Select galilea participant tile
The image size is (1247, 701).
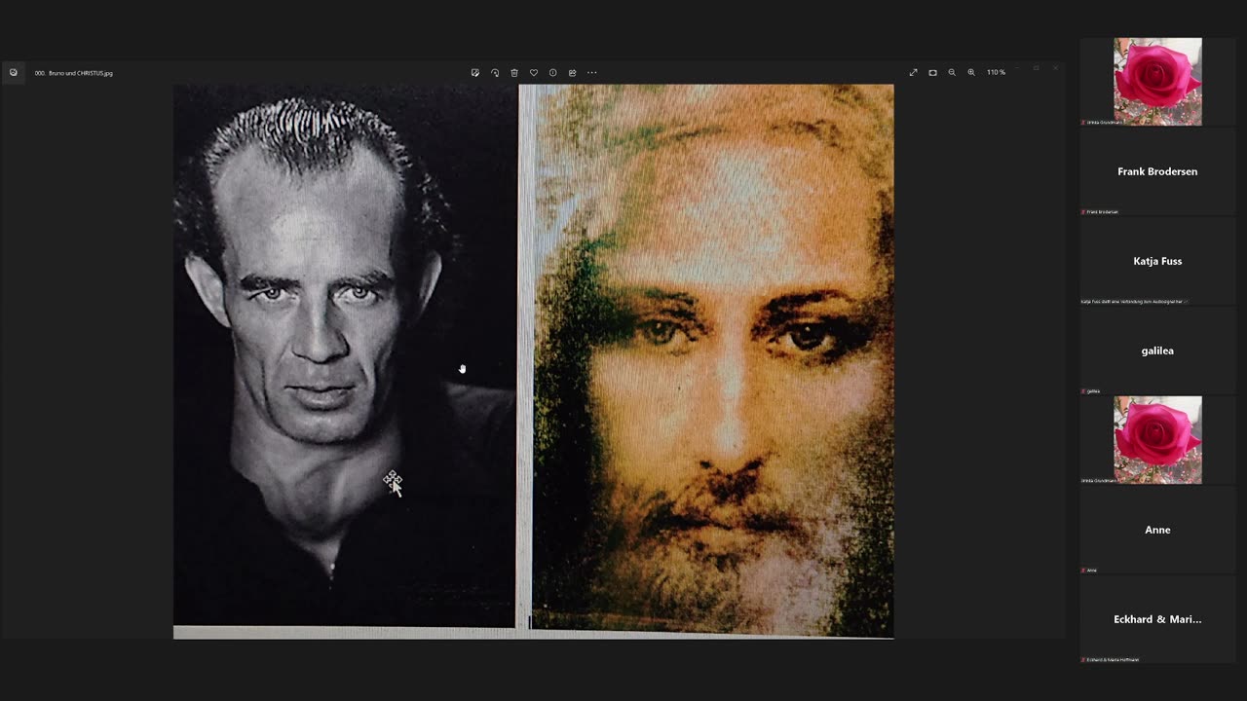point(1157,350)
